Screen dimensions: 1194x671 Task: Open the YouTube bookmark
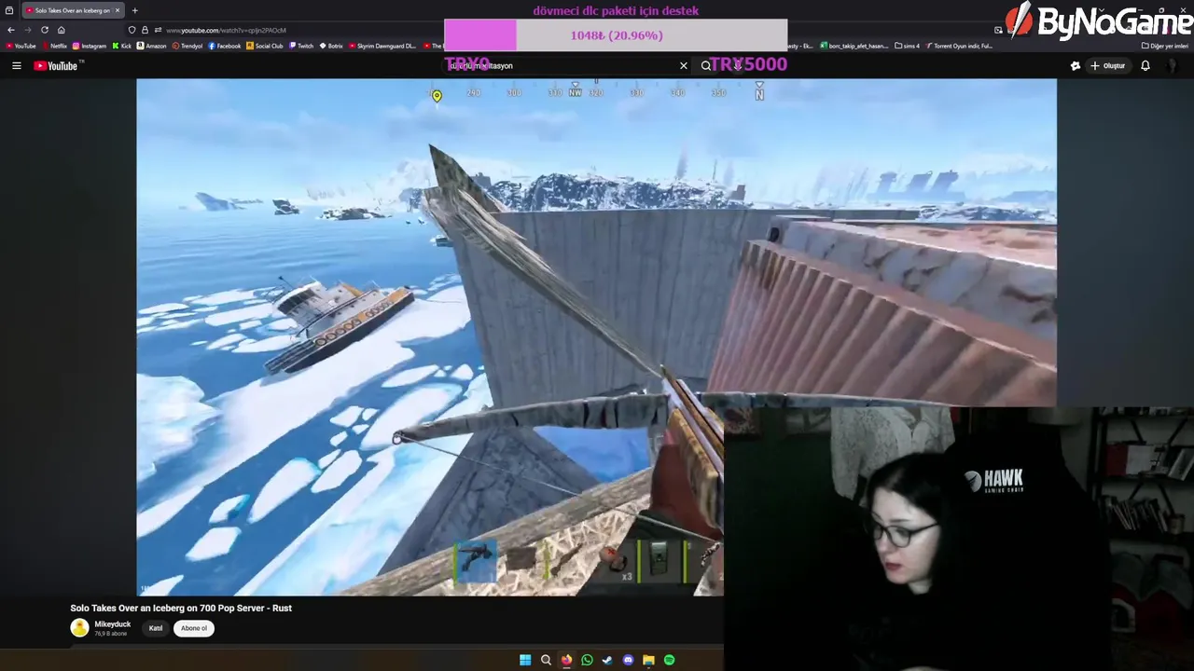click(x=21, y=46)
